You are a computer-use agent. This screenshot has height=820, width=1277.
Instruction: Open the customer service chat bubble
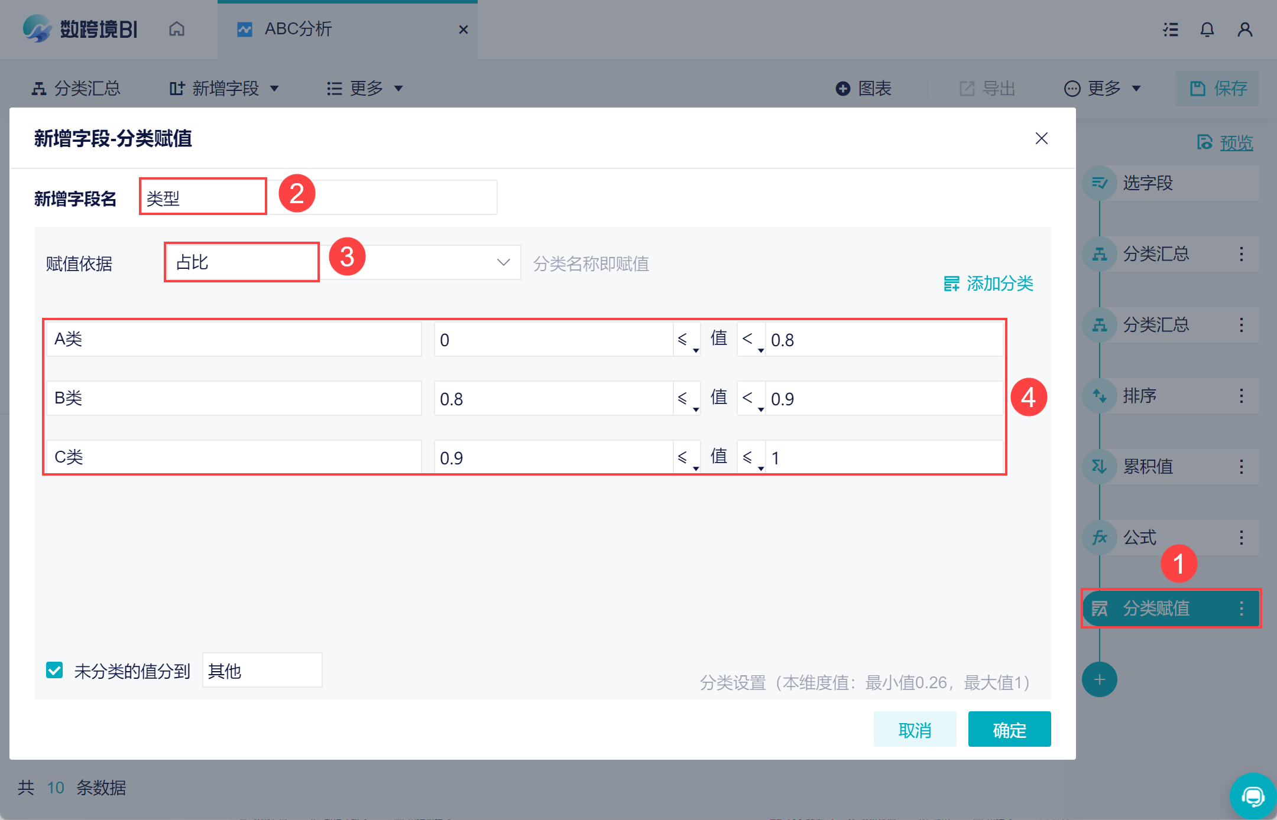tap(1252, 796)
